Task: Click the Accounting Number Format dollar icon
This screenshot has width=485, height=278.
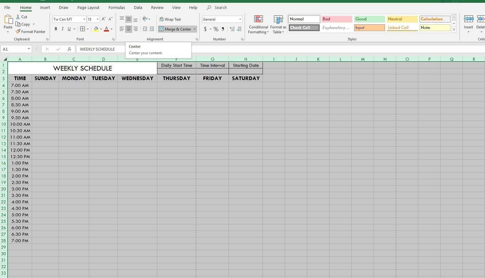Action: click(205, 29)
